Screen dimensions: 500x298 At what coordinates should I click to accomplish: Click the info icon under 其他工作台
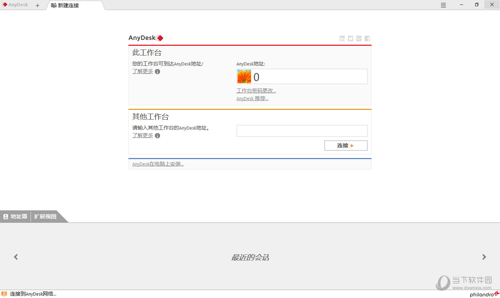pos(158,135)
